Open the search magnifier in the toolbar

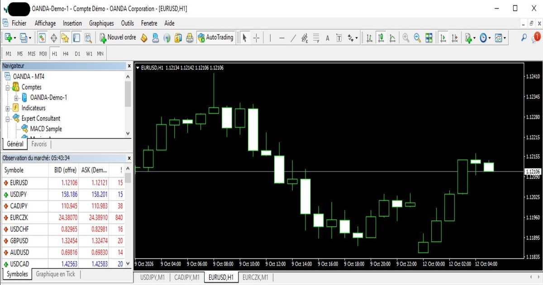pyautogui.click(x=524, y=38)
